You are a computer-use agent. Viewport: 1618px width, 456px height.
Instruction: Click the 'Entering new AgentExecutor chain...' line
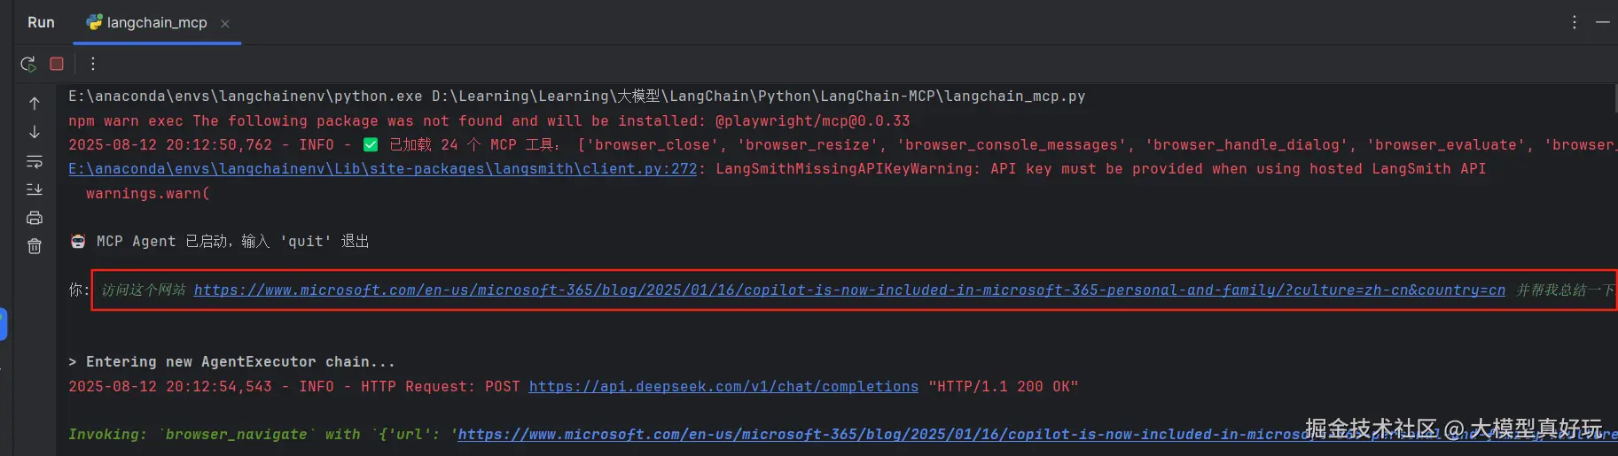coord(231,361)
